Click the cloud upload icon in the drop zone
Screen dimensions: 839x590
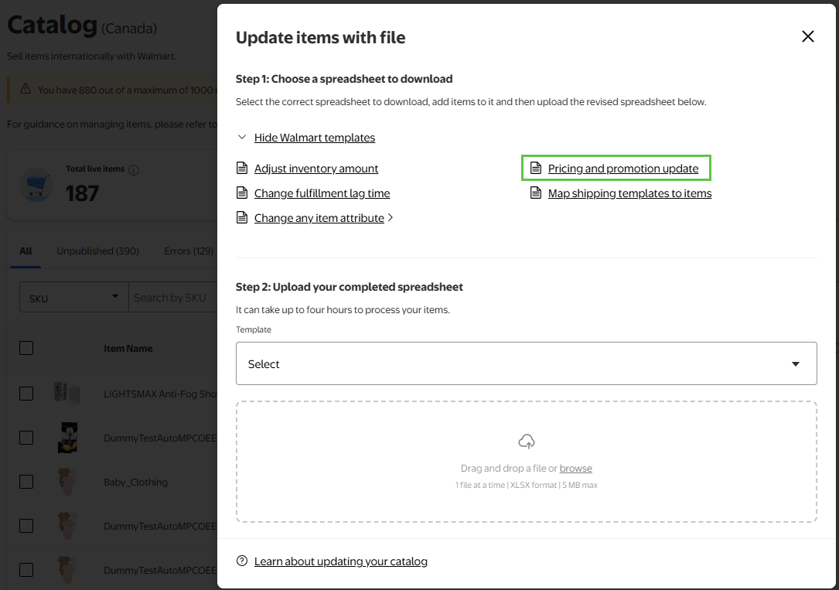tap(526, 442)
